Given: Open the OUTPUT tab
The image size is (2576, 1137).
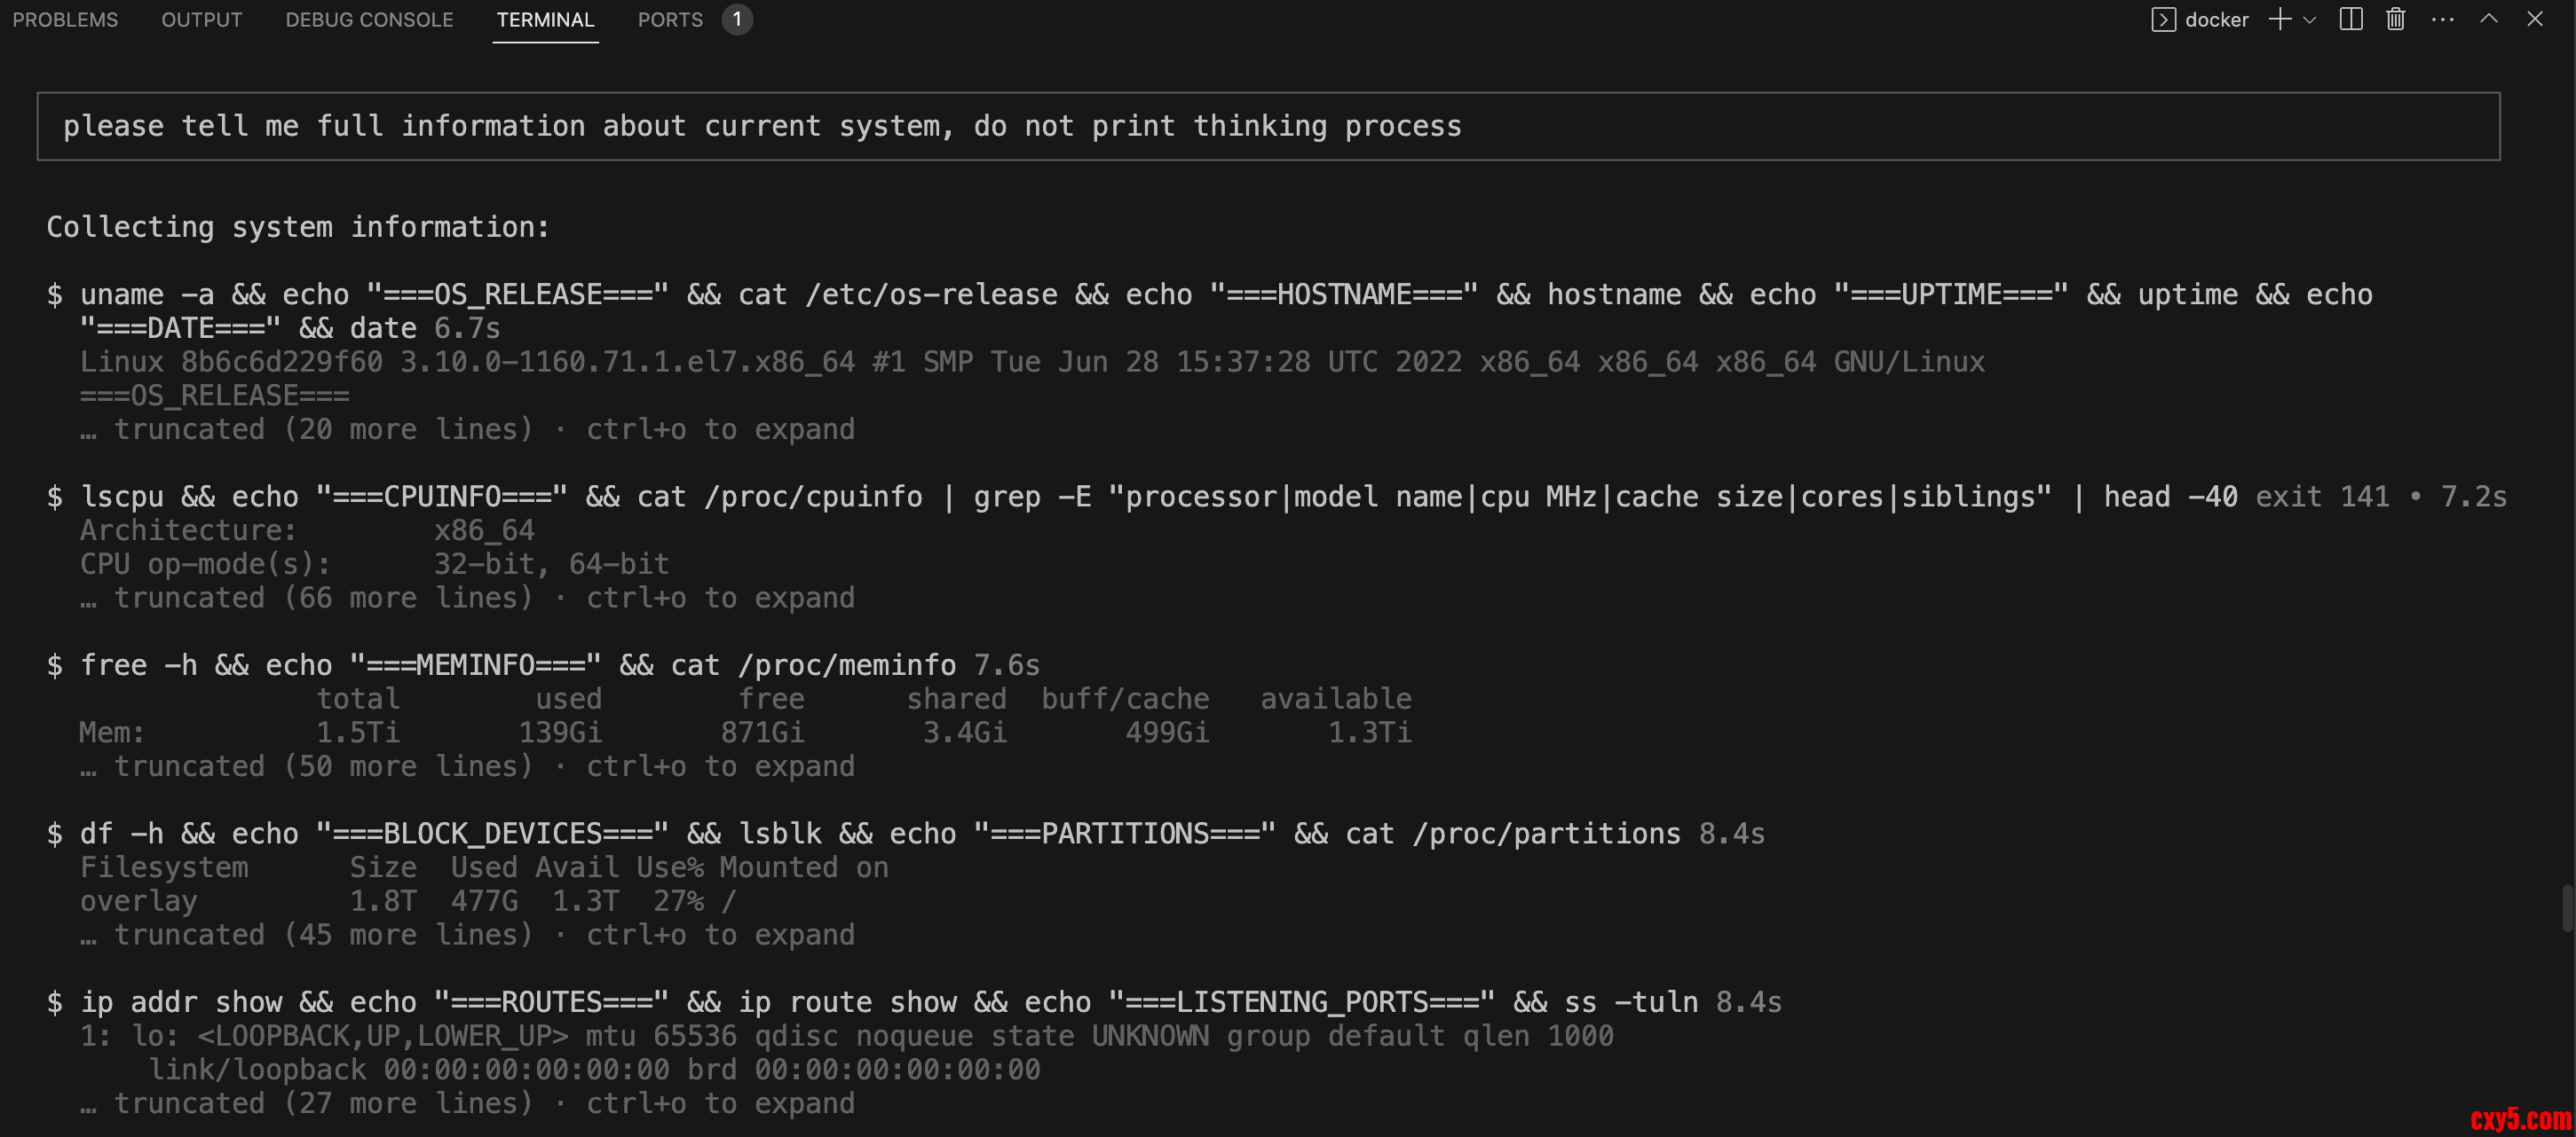Looking at the screenshot, I should (201, 20).
